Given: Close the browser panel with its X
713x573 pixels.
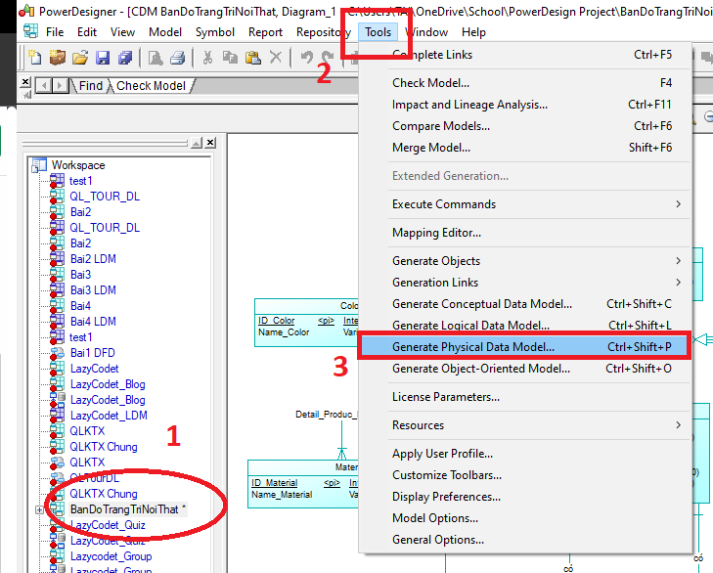Looking at the screenshot, I should tap(210, 143).
